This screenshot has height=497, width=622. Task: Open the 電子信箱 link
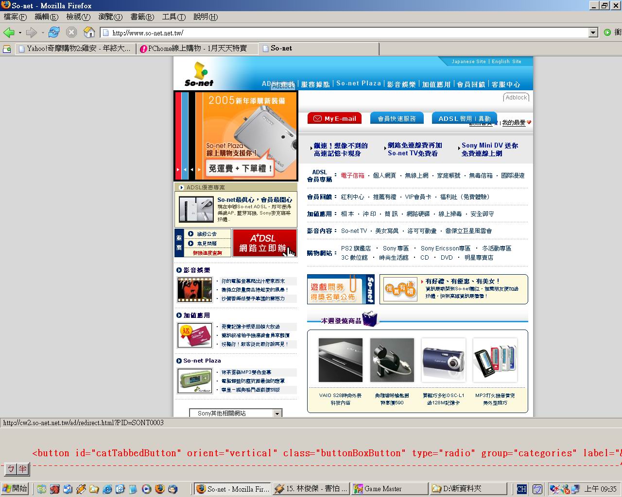[352, 176]
